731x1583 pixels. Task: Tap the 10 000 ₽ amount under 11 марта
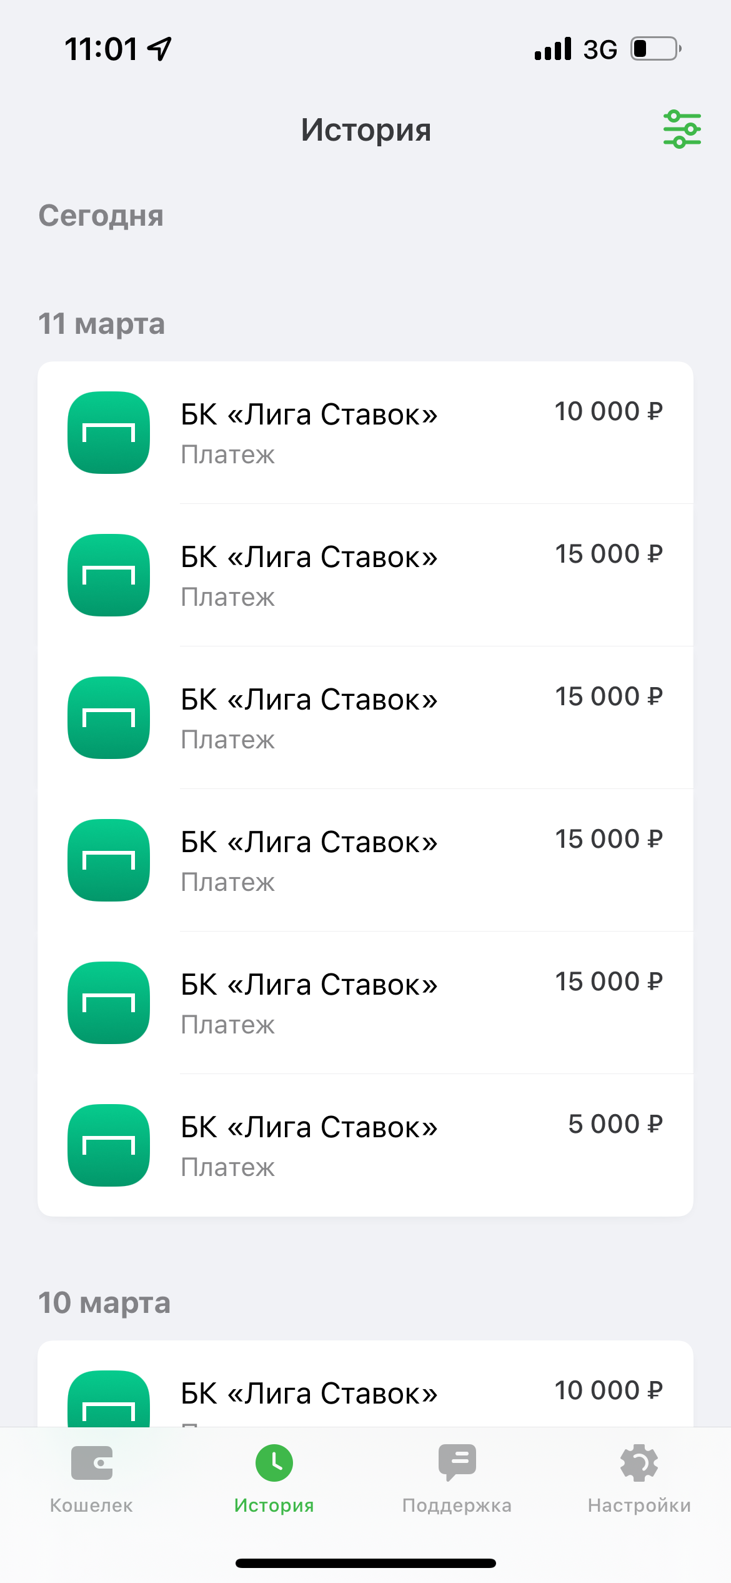pos(608,411)
